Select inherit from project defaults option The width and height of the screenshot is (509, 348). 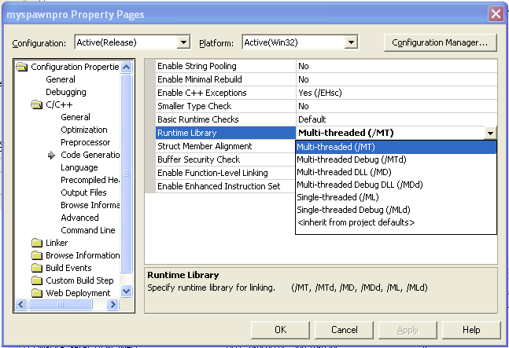tap(355, 222)
